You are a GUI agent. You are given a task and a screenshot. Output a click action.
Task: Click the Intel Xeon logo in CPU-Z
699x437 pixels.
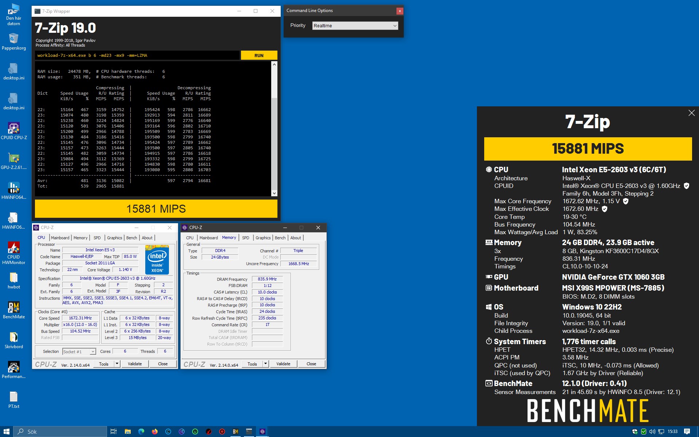(x=157, y=260)
